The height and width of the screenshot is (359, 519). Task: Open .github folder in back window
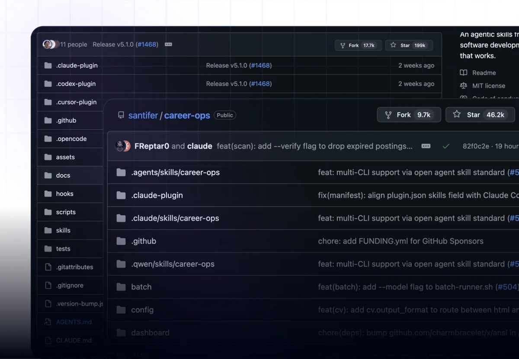[66, 121]
